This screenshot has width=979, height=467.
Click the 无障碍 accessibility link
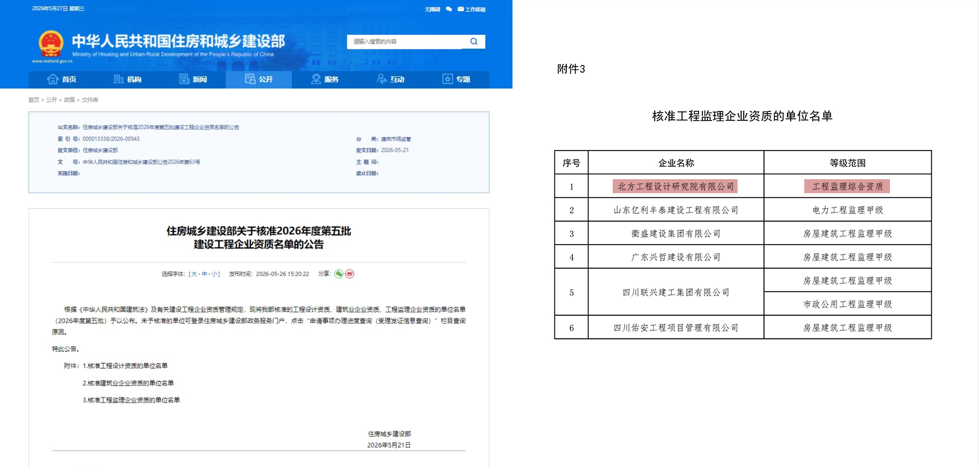coord(432,9)
